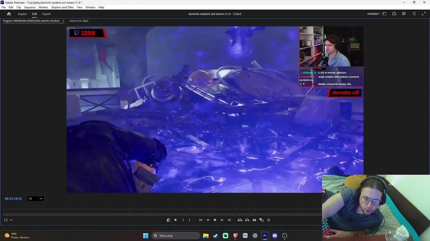Click the search magnifier icon in header

tap(414, 14)
